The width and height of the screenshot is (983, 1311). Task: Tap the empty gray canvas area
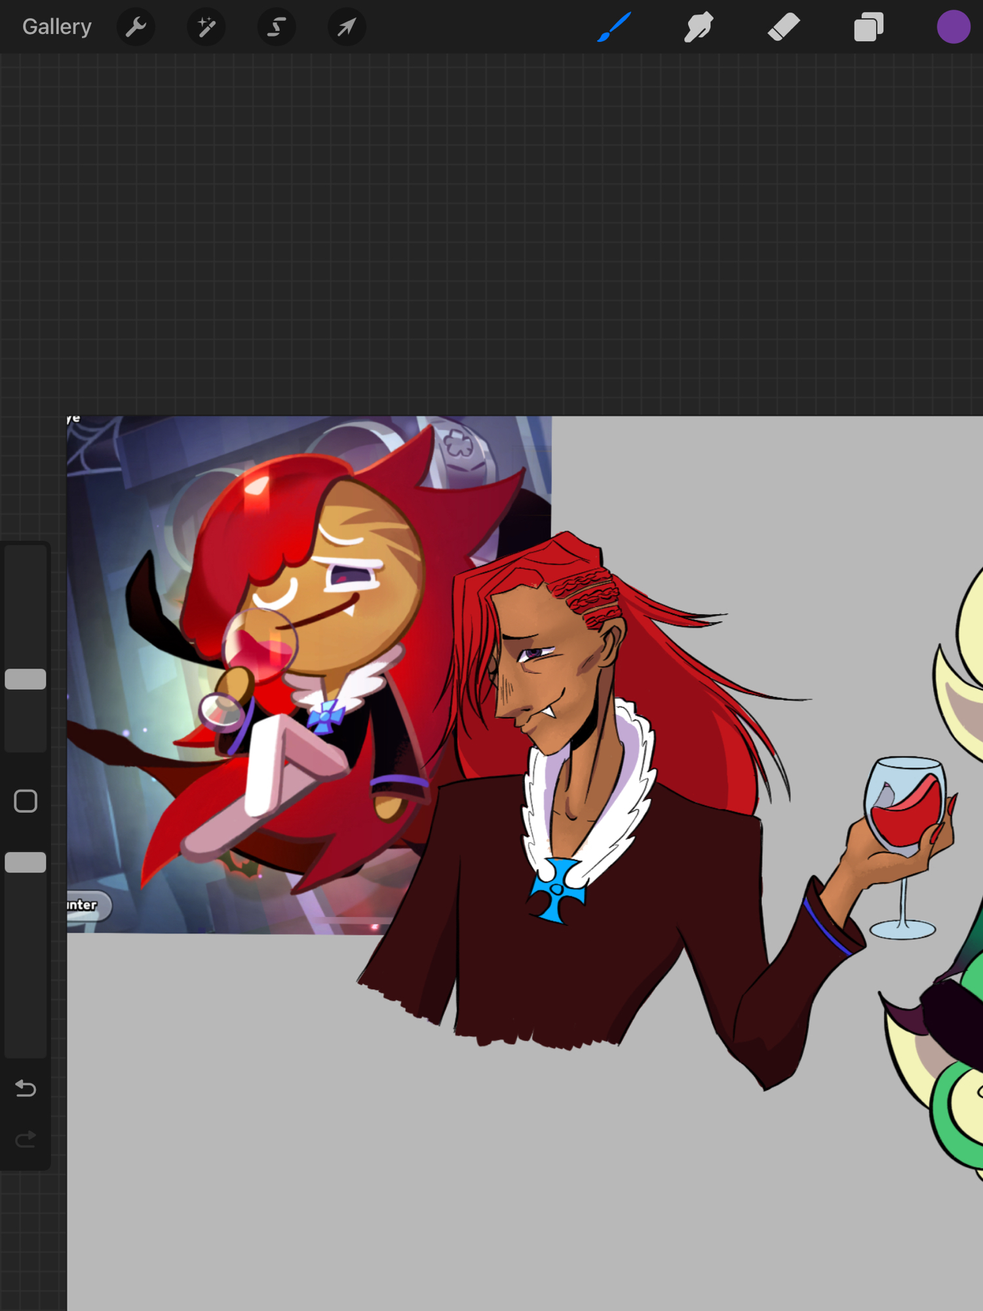459,1180
